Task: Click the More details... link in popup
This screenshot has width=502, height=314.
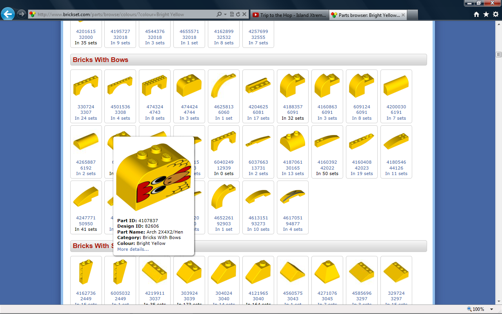Action: click(x=133, y=249)
